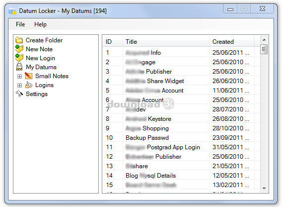This screenshot has height=207, width=282.
Task: Click the New Note icon
Action: point(19,49)
